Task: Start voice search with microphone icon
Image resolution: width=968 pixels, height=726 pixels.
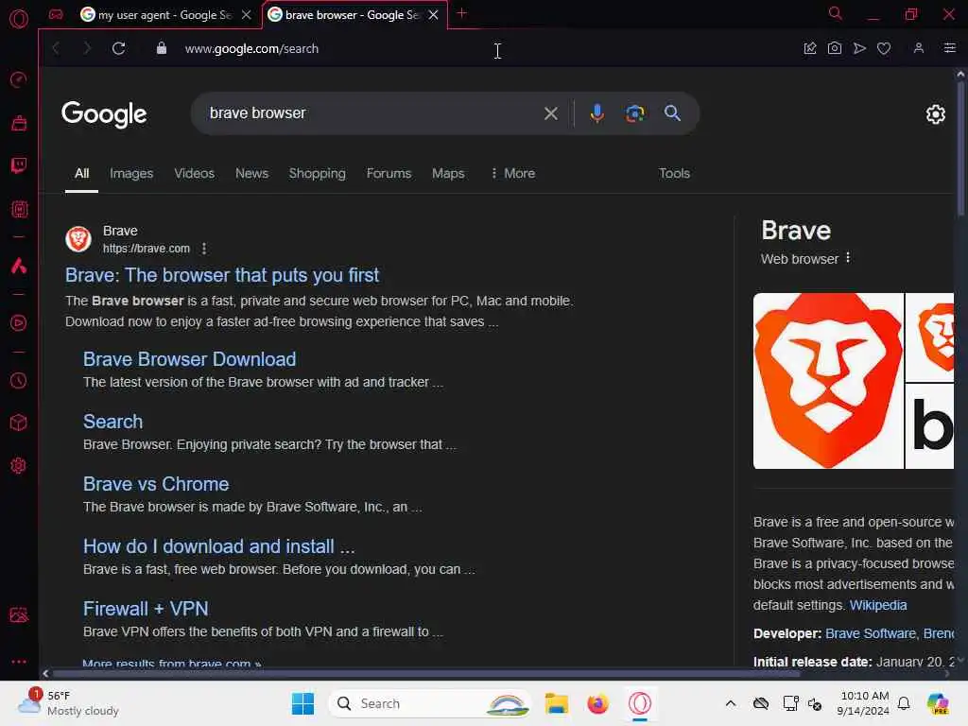Action: (x=596, y=113)
